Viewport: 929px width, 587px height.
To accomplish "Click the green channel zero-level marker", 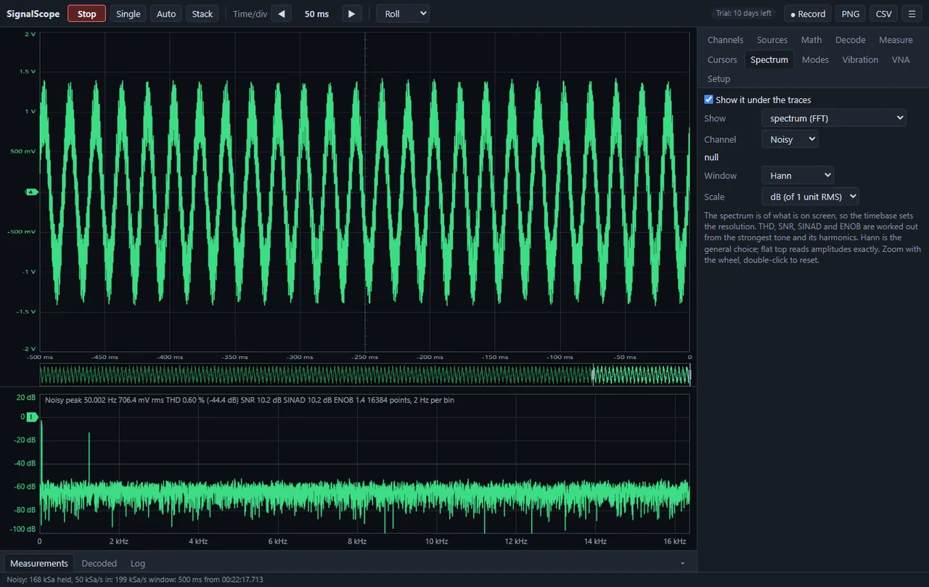I will click(x=31, y=192).
